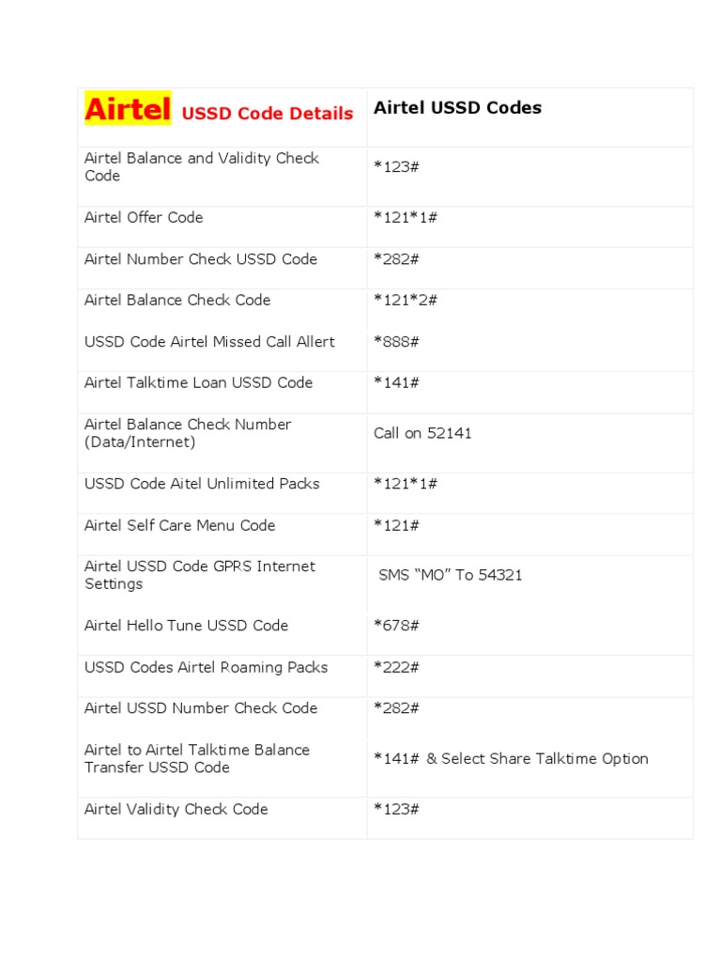Click the *222# roaming packs code
The image size is (721, 962).
point(396,667)
